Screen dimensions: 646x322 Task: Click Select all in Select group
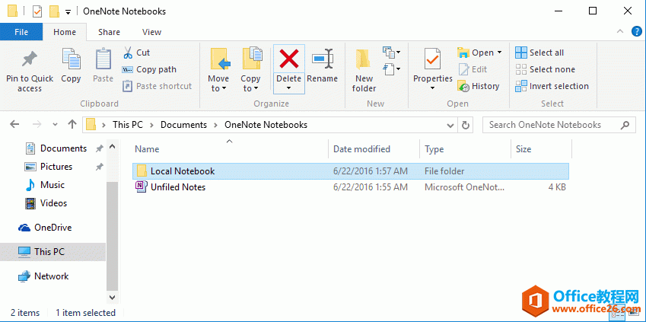point(539,53)
